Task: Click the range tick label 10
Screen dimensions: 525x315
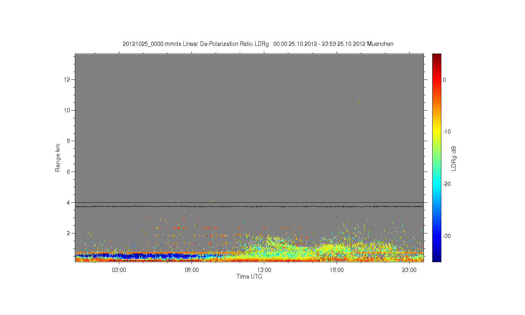Action: [x=68, y=110]
